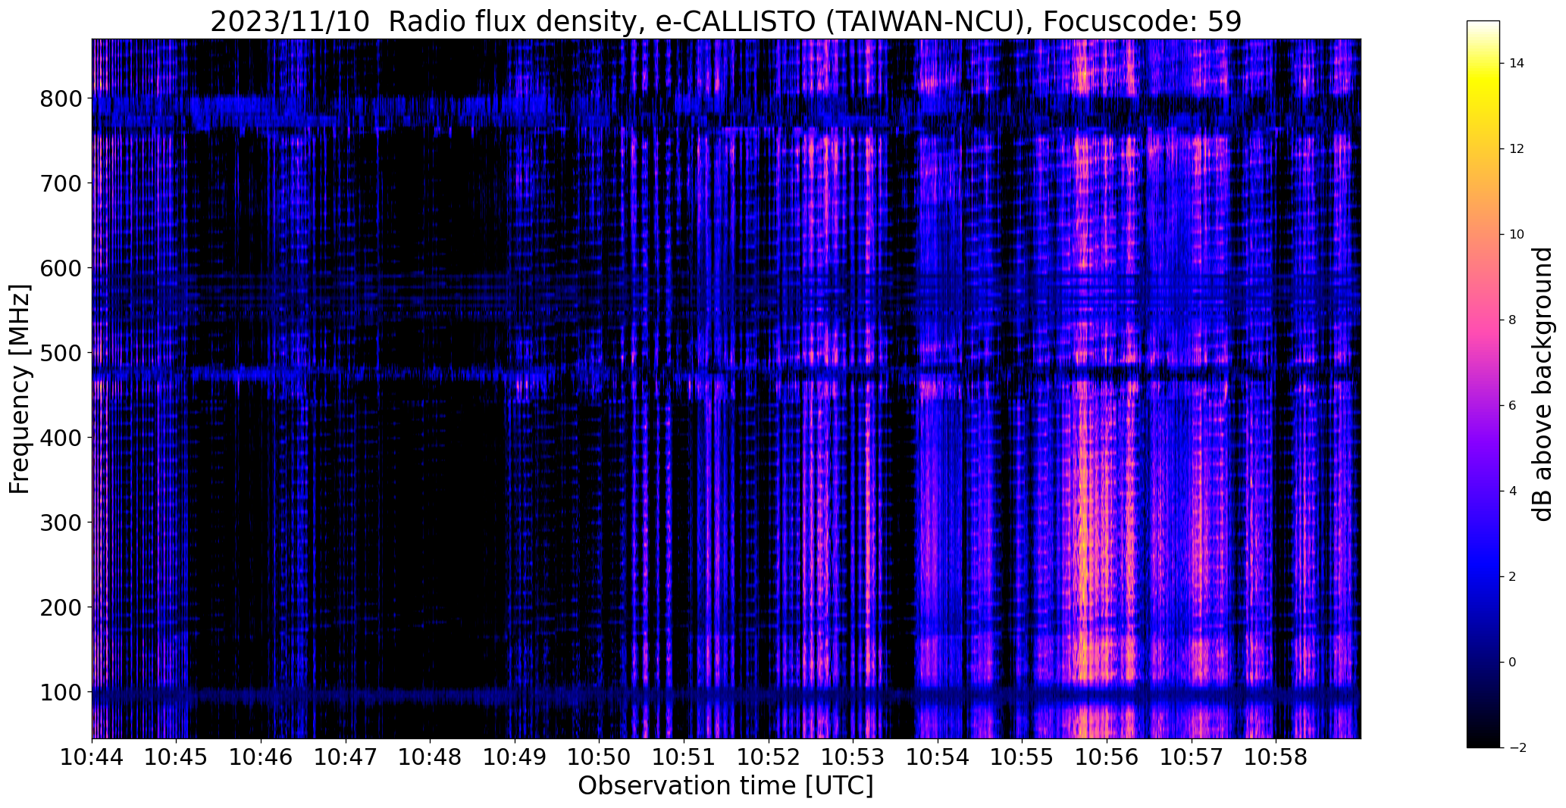The image size is (1566, 808).
Task: Click the 6 colorbar tick label
Action: (1513, 406)
